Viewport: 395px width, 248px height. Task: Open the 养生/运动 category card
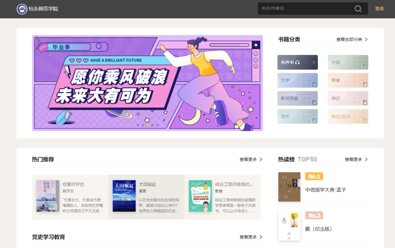click(x=348, y=116)
